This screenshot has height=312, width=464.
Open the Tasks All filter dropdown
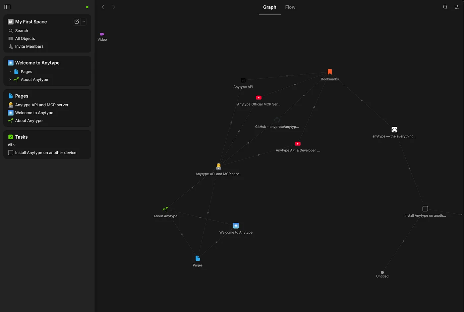pyautogui.click(x=12, y=145)
